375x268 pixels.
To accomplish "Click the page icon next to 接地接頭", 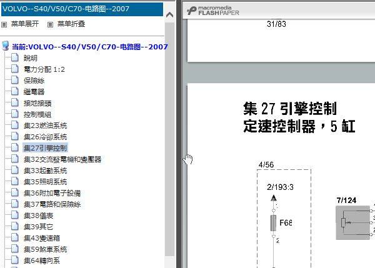I will pos(15,102).
